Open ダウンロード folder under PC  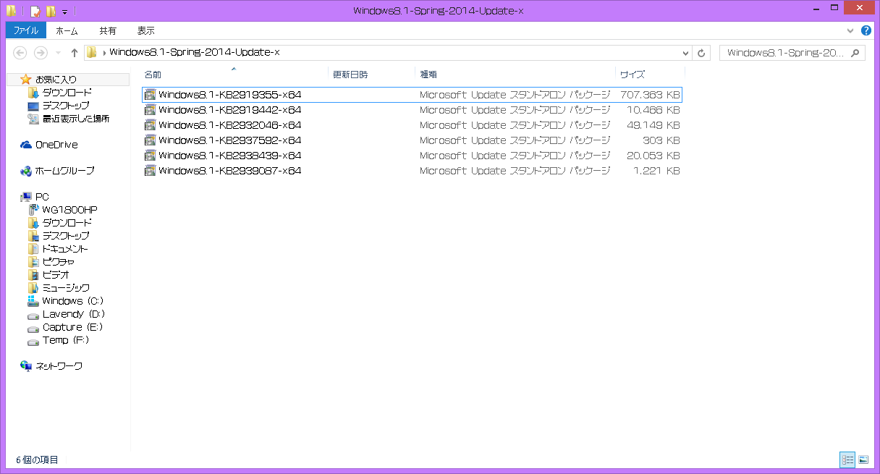click(x=67, y=223)
